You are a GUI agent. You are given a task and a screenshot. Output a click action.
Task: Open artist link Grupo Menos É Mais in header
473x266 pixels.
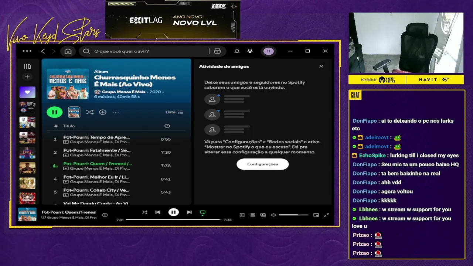[x=124, y=91]
